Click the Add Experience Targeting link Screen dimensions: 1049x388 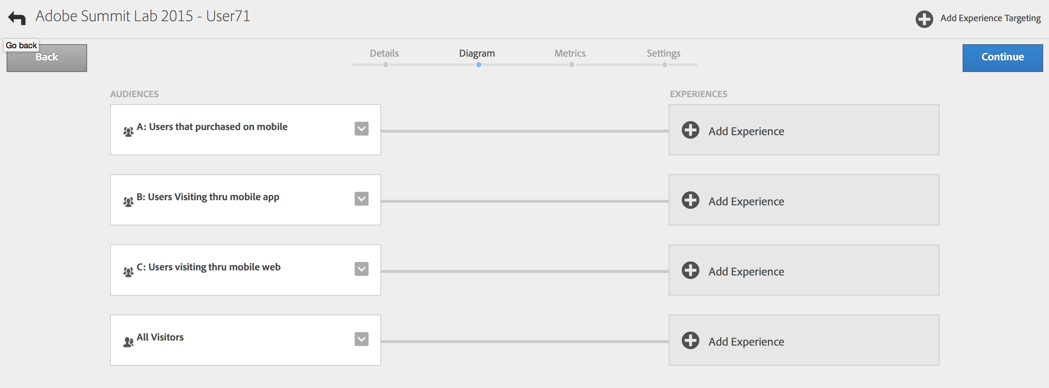(990, 18)
